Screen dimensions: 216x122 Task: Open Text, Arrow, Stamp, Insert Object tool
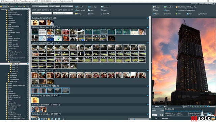click(186, 7)
